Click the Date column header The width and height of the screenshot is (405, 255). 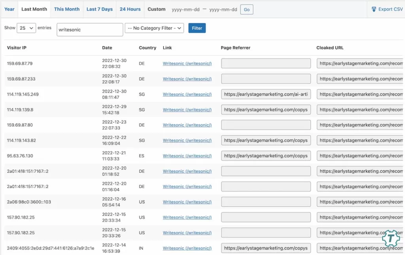107,48
